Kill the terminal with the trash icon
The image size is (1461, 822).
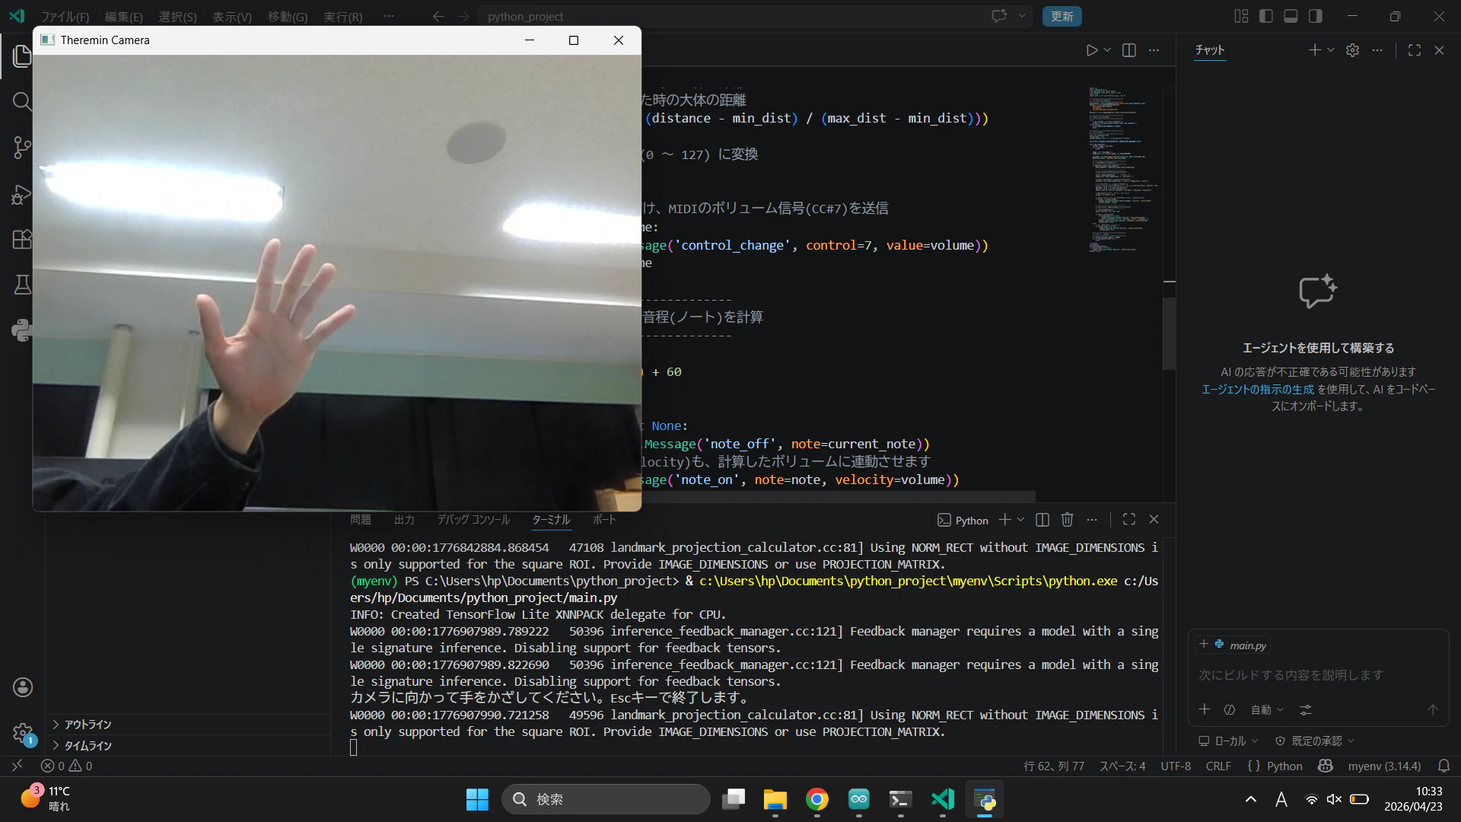(x=1067, y=520)
